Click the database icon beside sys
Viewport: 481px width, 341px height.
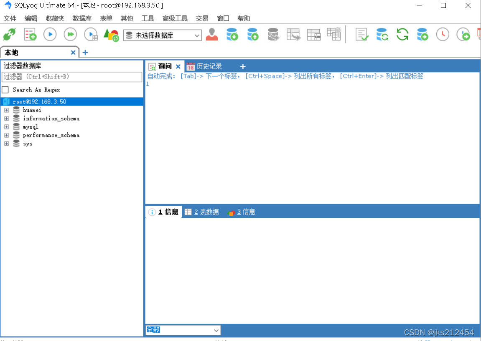coord(16,144)
